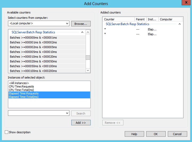192x142 pixels.
Task: Click the Parent column header
Action: 141,19
